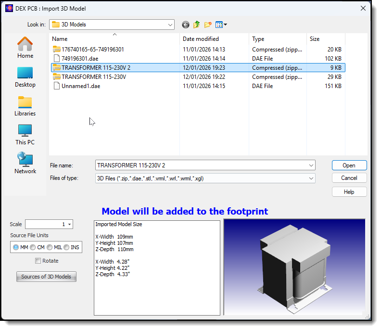Select file name 749196301.dae
Screen dimensions: 381x330
click(x=80, y=59)
